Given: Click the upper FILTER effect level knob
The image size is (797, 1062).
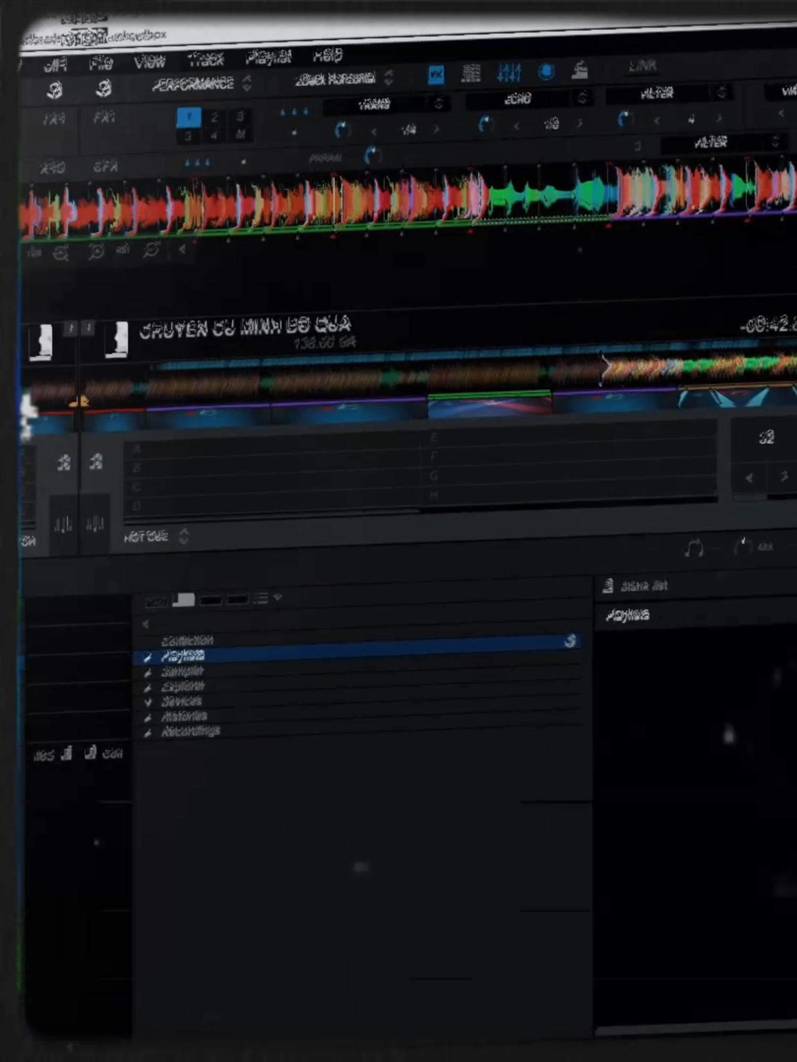Looking at the screenshot, I should tap(625, 119).
